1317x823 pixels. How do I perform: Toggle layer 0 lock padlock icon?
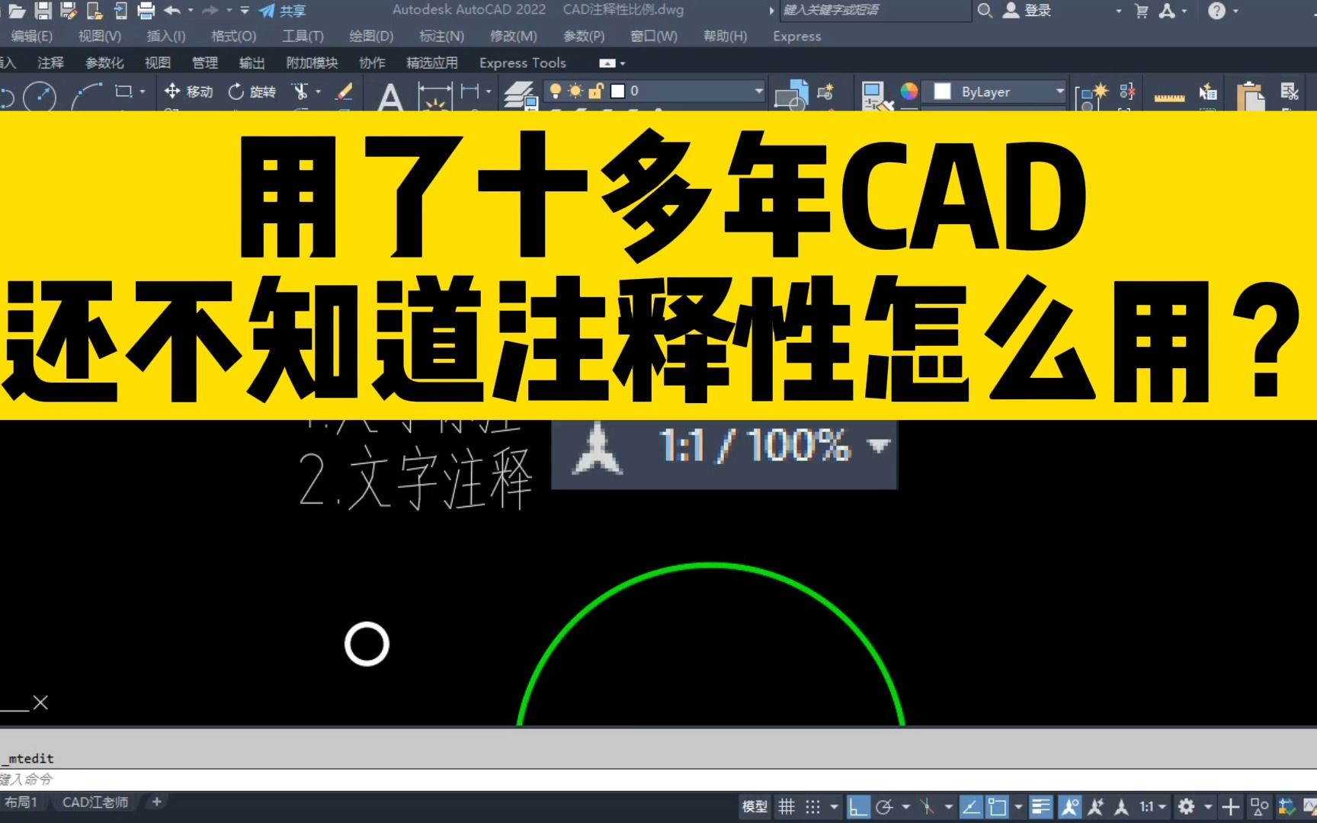click(596, 91)
